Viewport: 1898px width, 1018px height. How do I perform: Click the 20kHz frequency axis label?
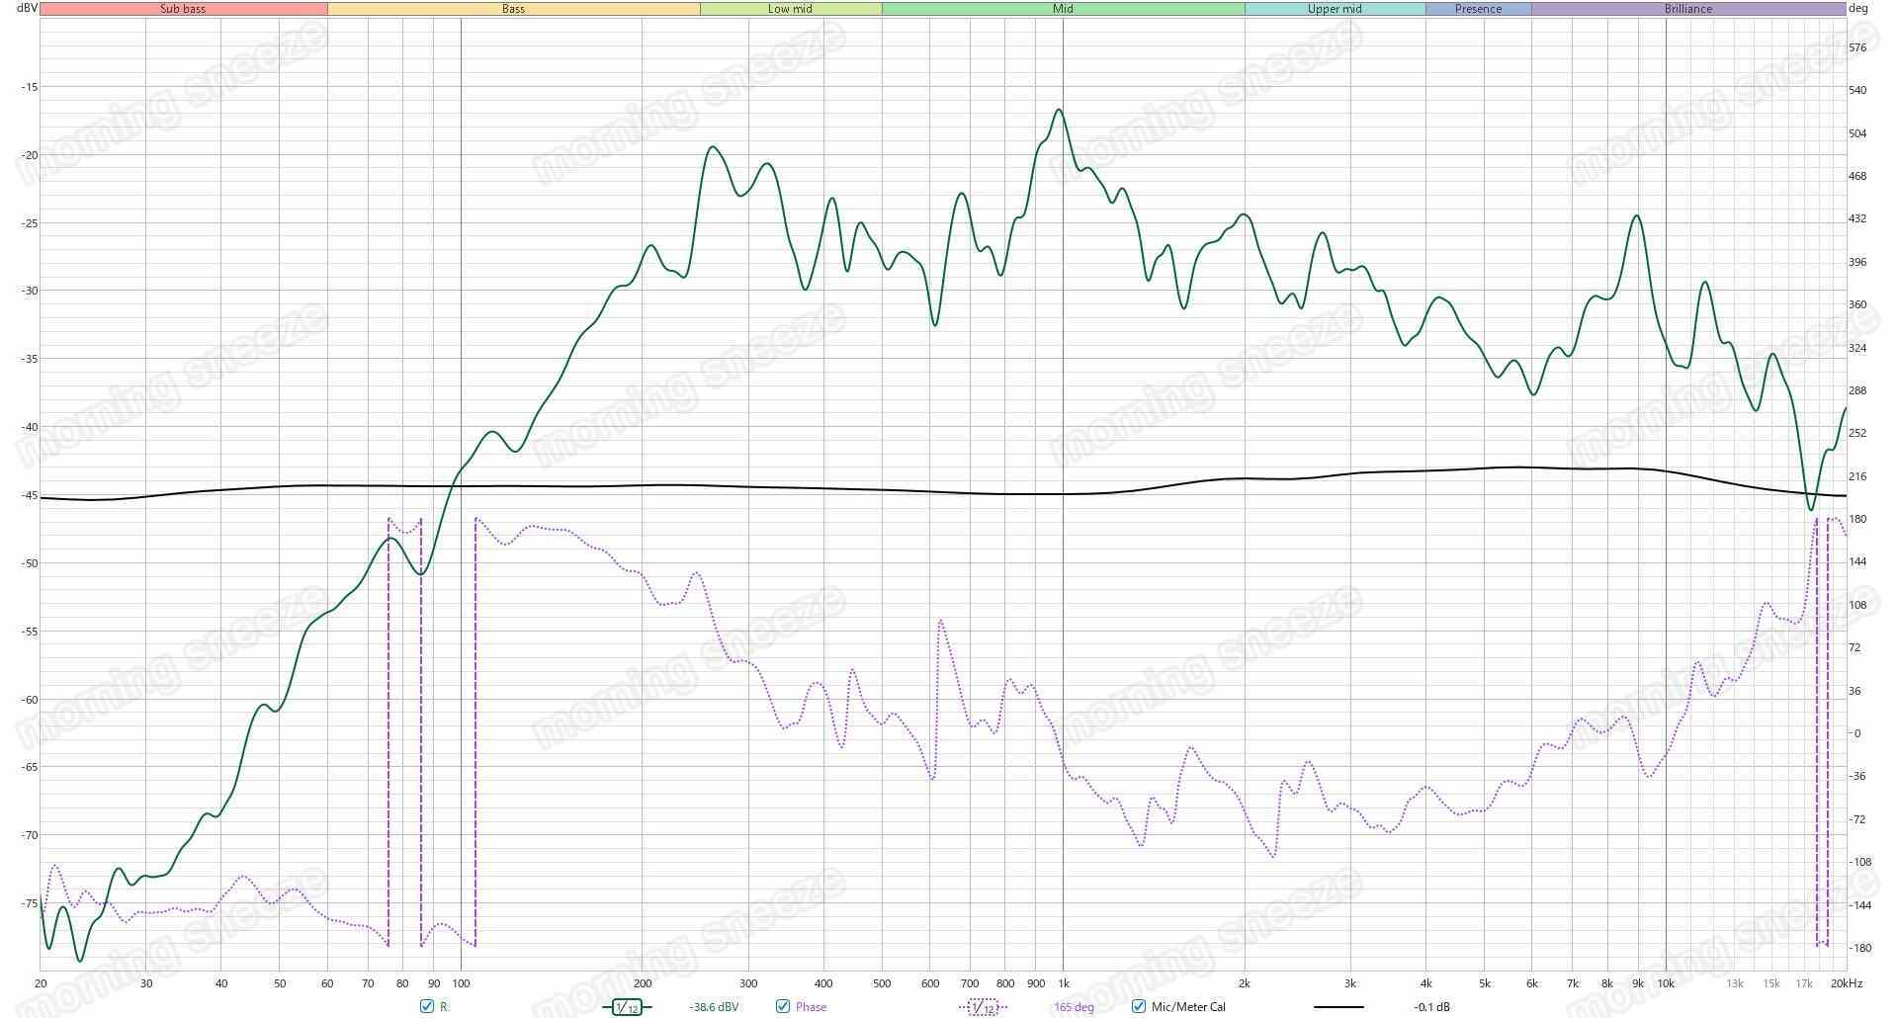1846,983
